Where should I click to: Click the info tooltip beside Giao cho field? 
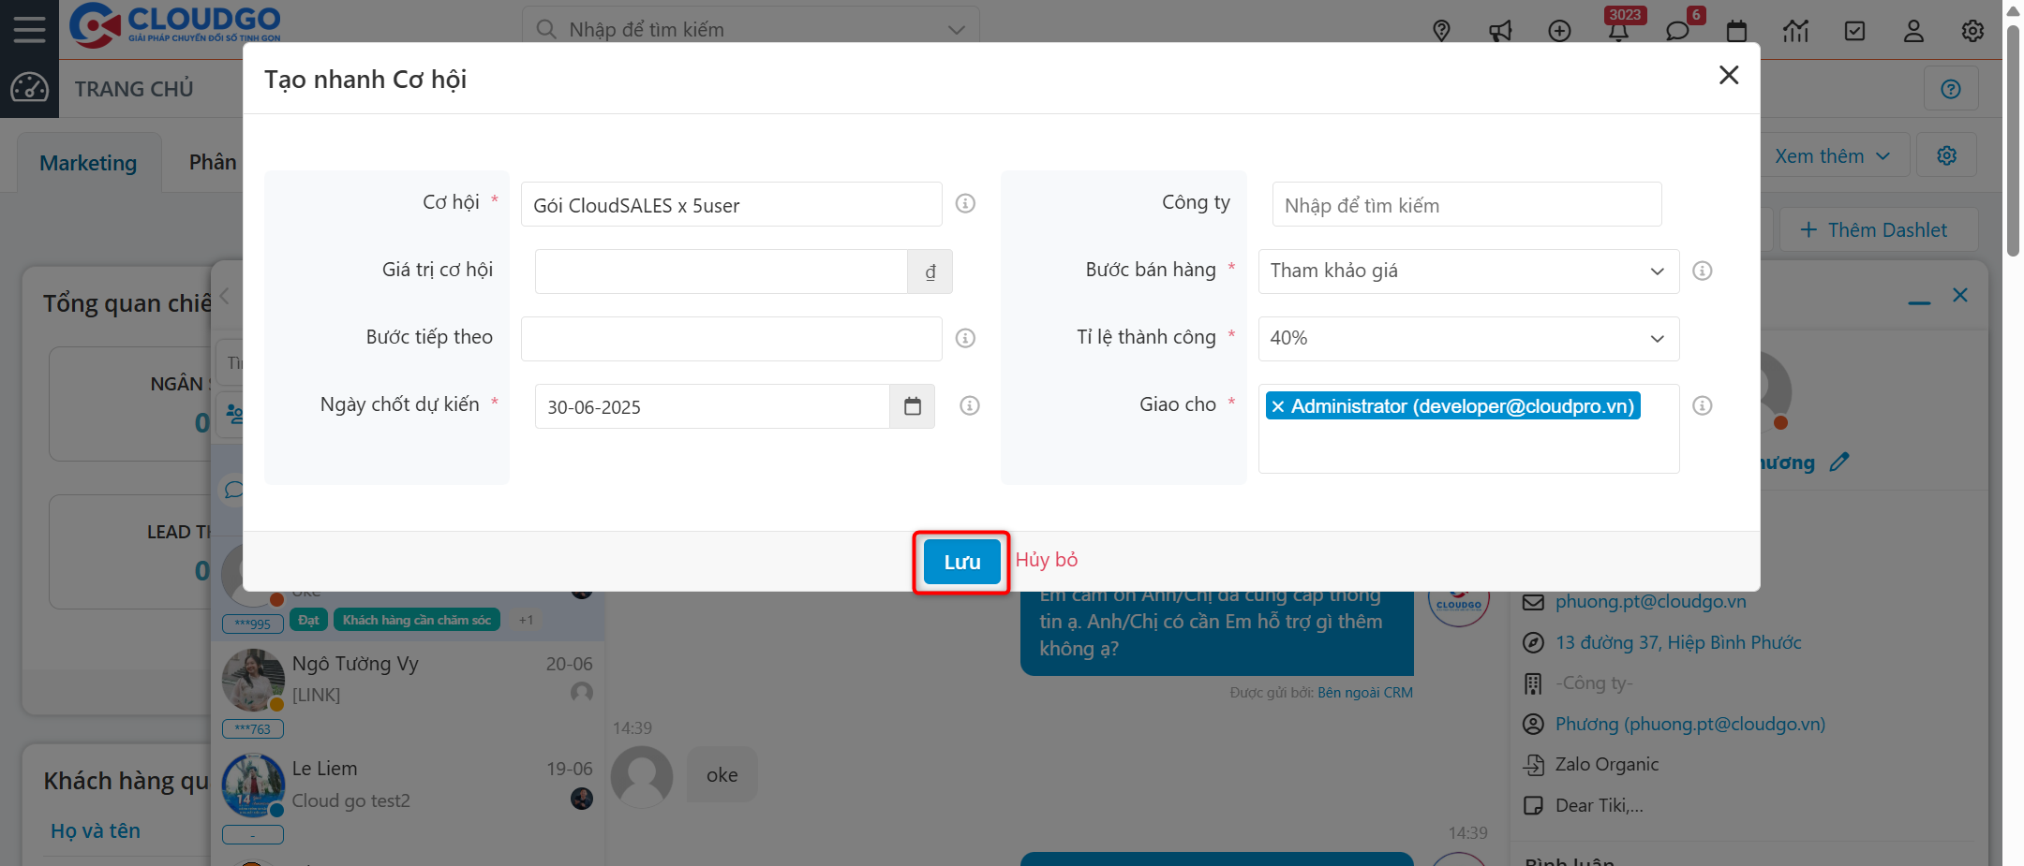click(x=1703, y=405)
